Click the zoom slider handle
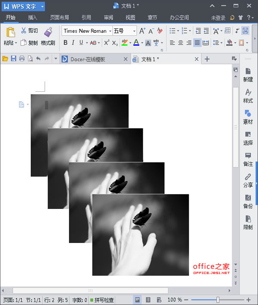The width and height of the screenshot is (258, 305). click(x=218, y=300)
